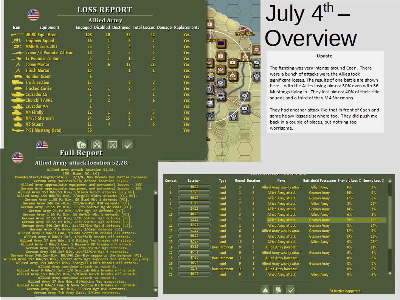Open the crossed-swords battle report icon
The image size is (400, 300).
click(97, 145)
